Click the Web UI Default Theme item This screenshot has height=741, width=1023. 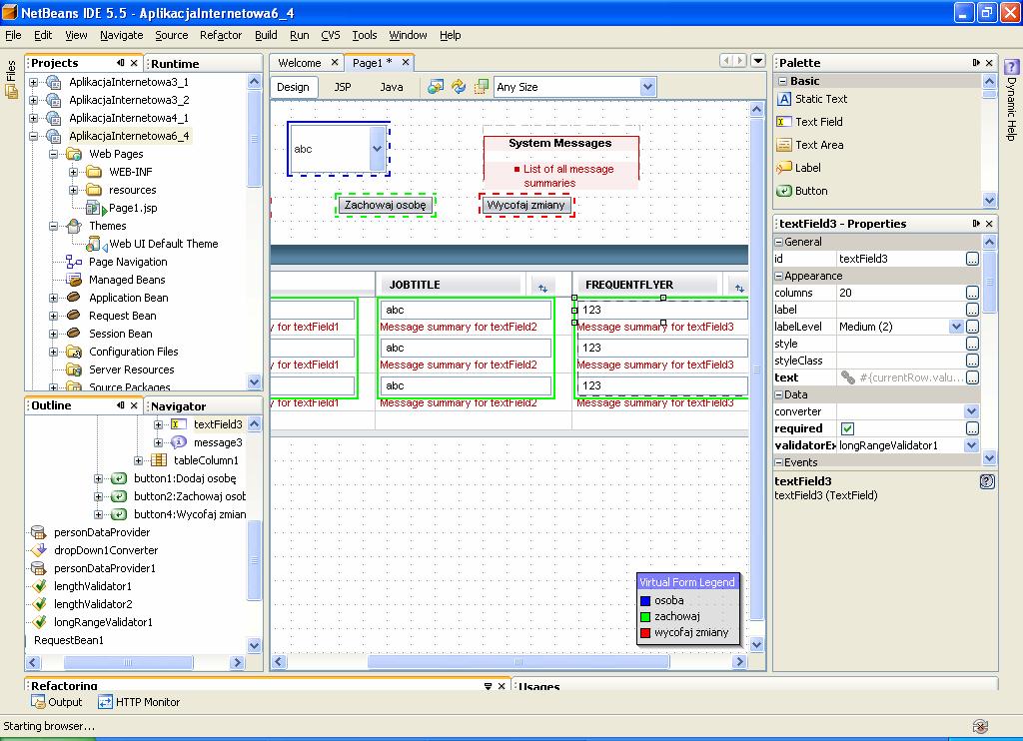click(x=163, y=244)
